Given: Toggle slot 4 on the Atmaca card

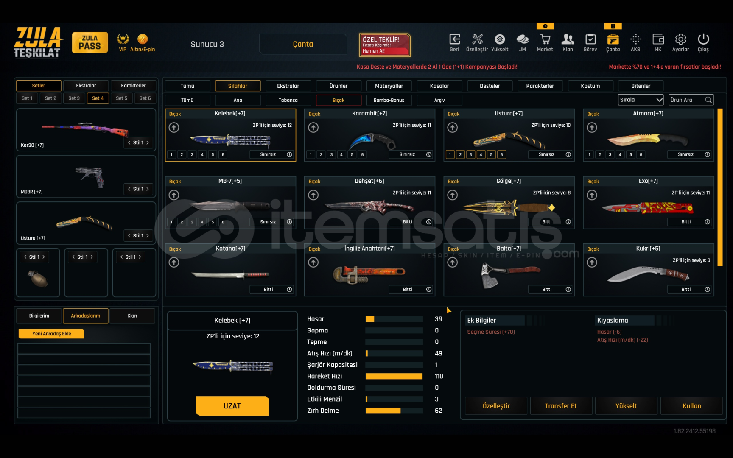Looking at the screenshot, I should click(x=620, y=154).
